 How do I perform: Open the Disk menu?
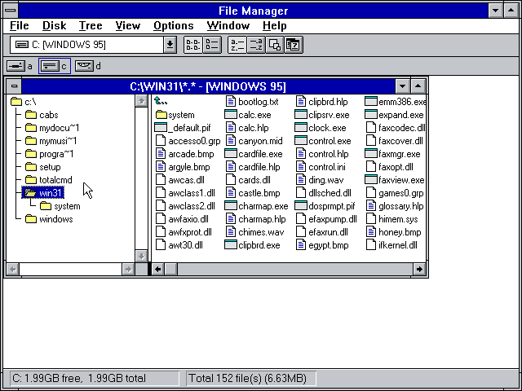tap(55, 25)
